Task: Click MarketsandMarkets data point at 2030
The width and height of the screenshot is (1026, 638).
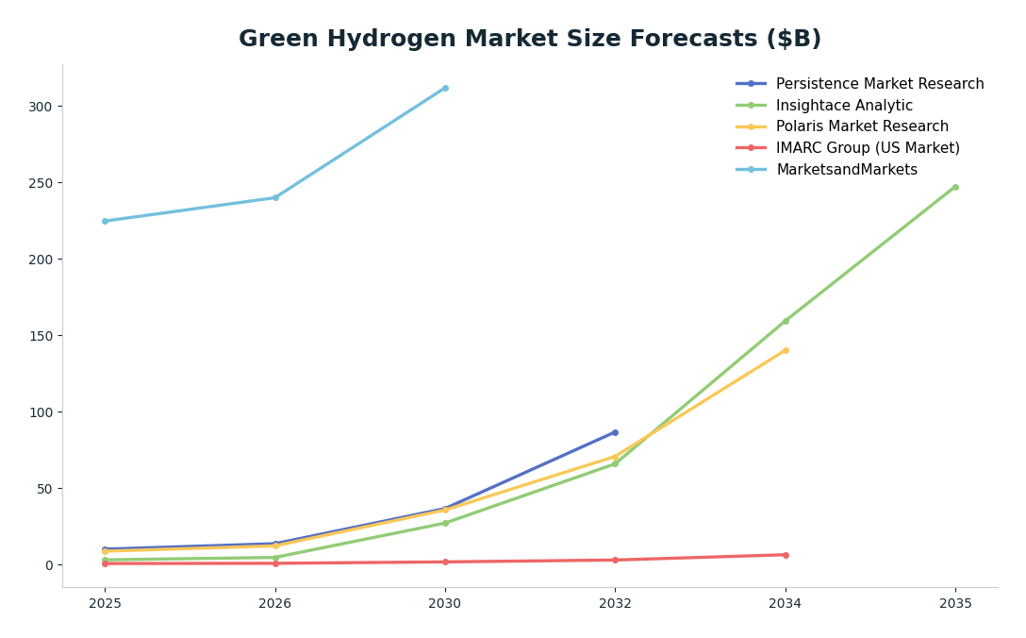Action: pyautogui.click(x=445, y=88)
